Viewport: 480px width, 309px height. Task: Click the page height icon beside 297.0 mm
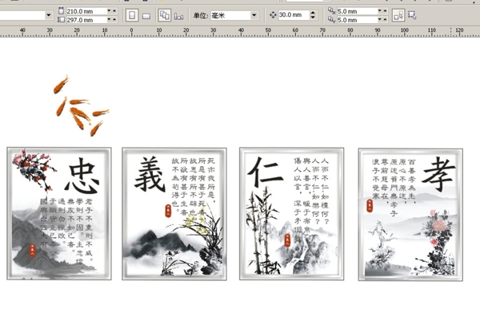[x=62, y=19]
